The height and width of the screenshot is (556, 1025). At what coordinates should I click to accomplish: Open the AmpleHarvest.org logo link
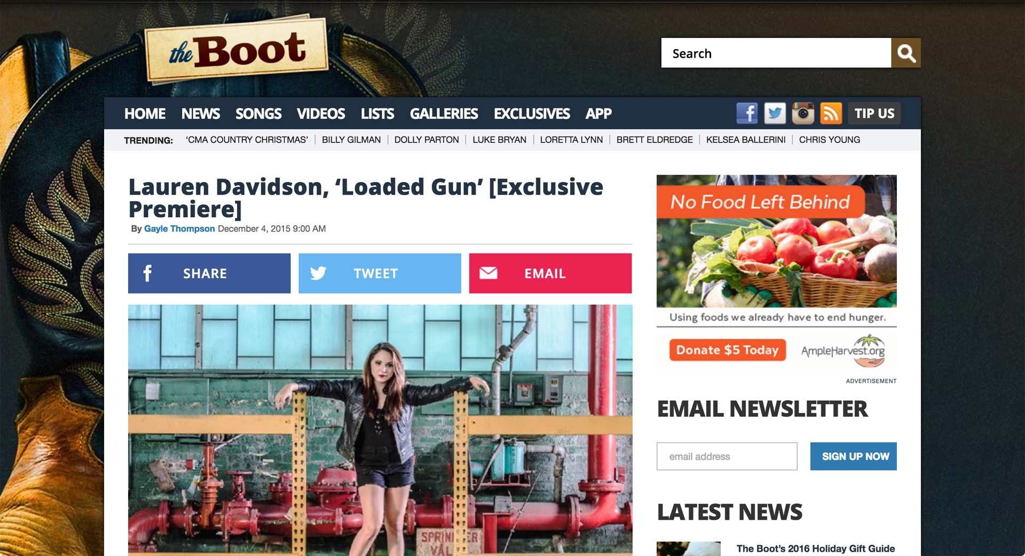[x=843, y=351]
